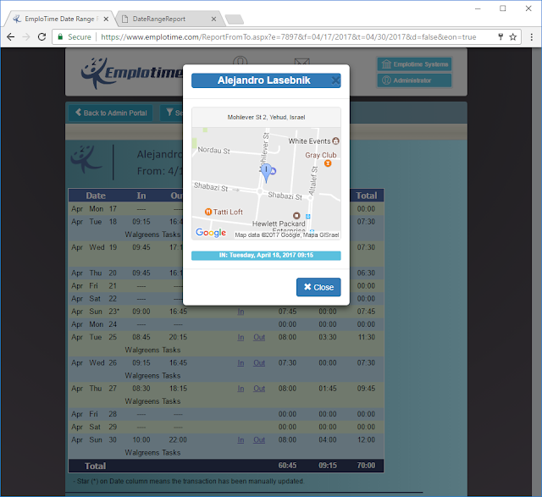This screenshot has height=497, width=542.
Task: Click the Out link for Apr Tue 25
Action: tap(259, 337)
